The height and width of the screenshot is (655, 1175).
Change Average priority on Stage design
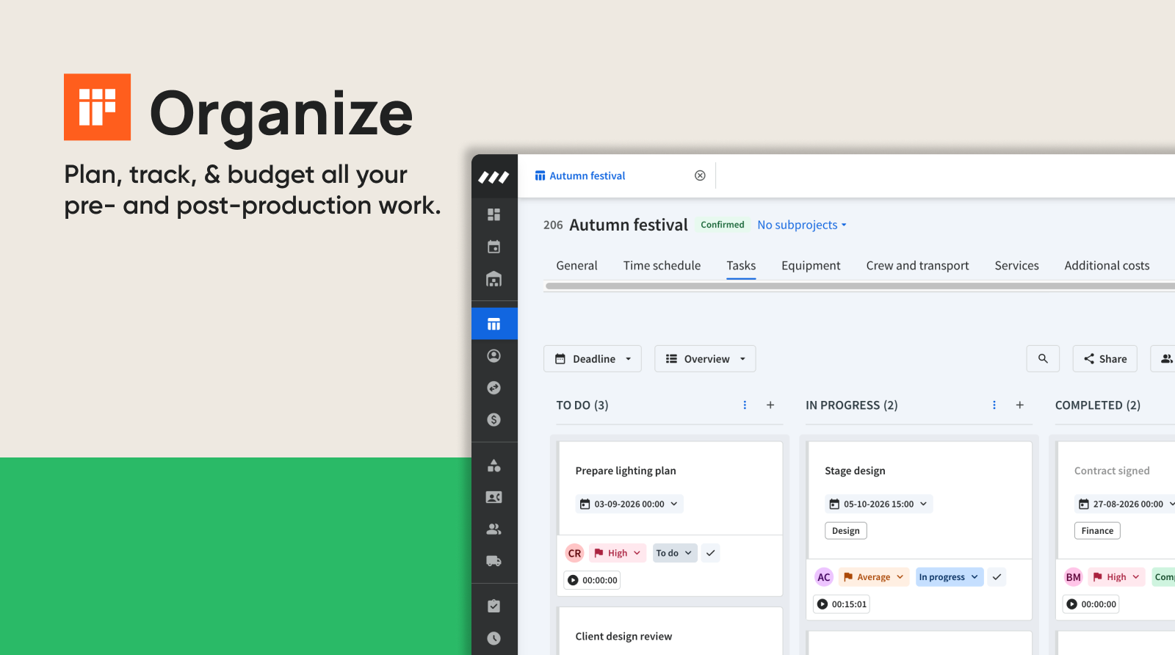[x=874, y=577]
